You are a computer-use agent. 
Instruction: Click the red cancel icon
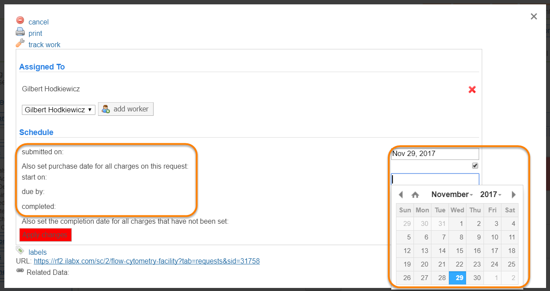[20, 20]
